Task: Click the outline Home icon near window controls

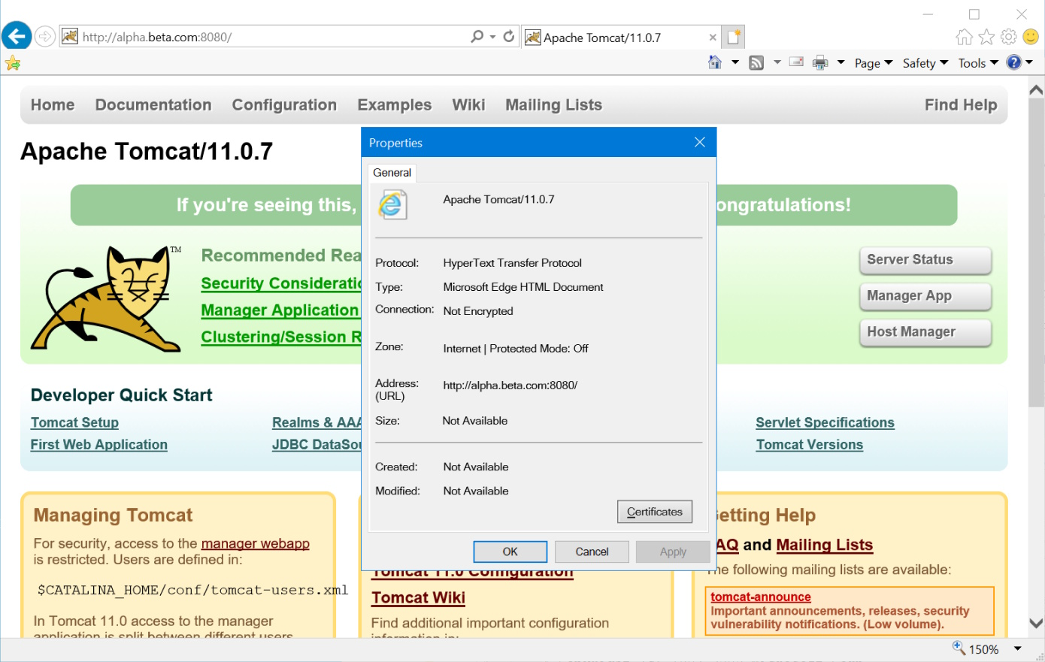Action: pos(964,37)
